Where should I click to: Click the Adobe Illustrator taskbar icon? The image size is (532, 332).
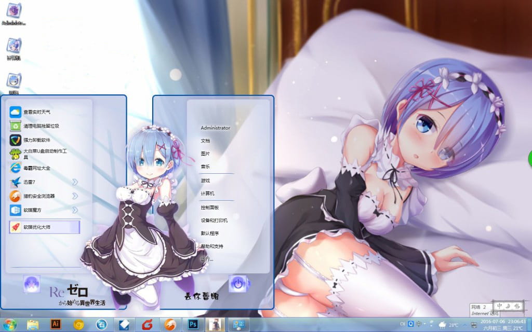tap(56, 325)
